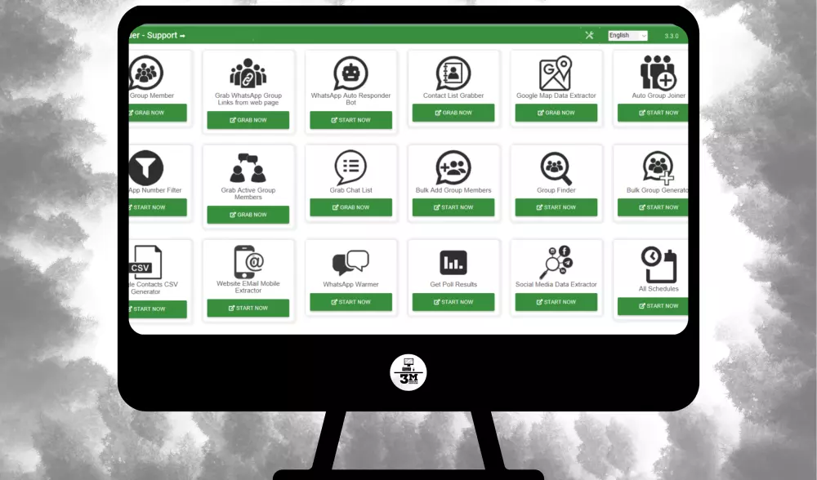The height and width of the screenshot is (480, 817).
Task: Click the Get Poll Results chart icon
Action: (453, 262)
